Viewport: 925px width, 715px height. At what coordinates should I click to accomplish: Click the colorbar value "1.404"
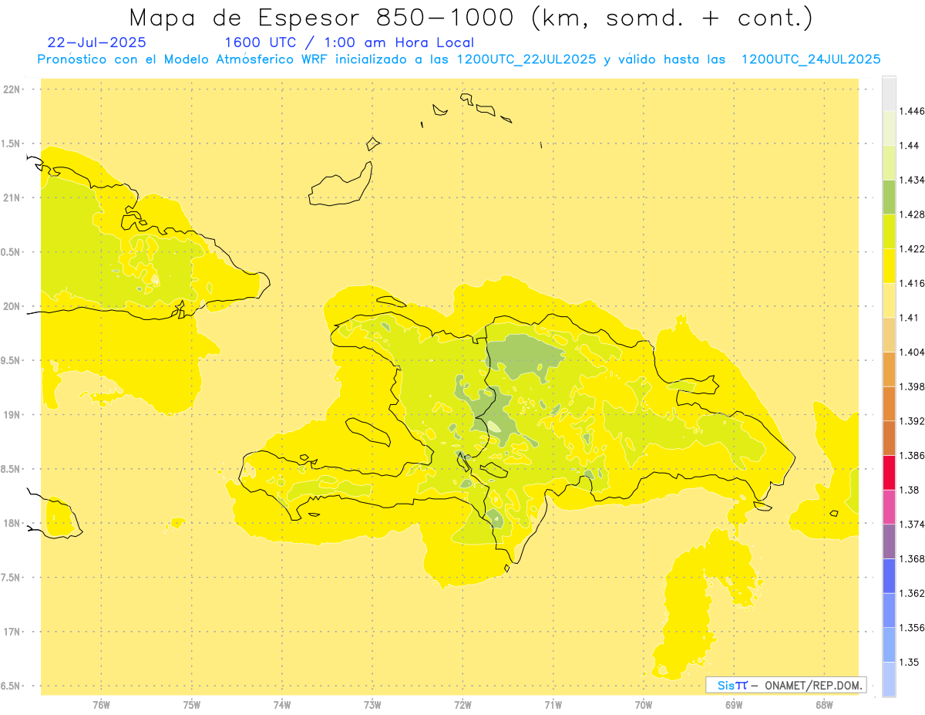tap(913, 352)
